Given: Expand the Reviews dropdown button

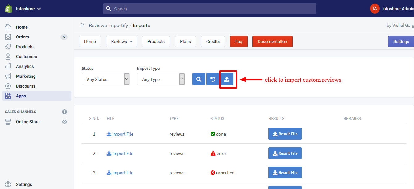Looking at the screenshot, I should click(121, 41).
